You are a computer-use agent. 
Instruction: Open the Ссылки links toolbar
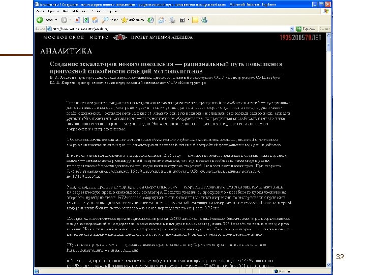tap(324, 29)
